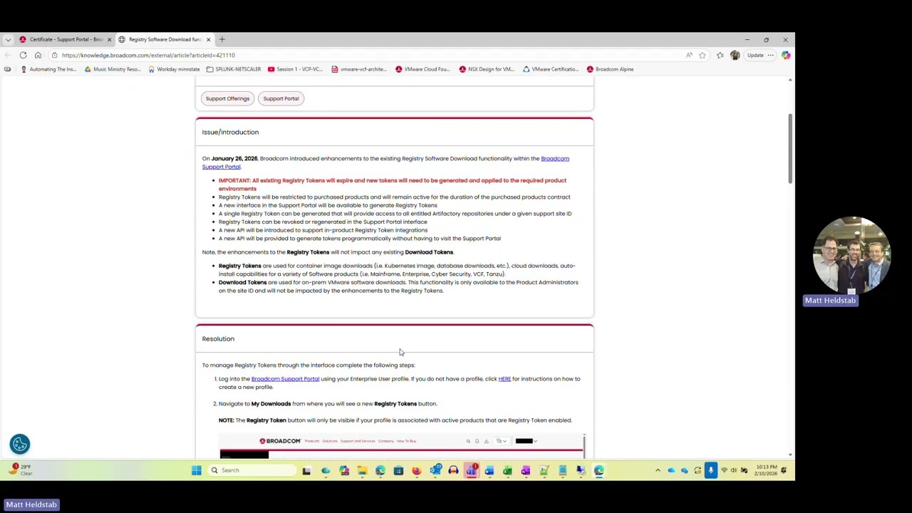Open Broadcom Alpine bookmark

(x=610, y=69)
